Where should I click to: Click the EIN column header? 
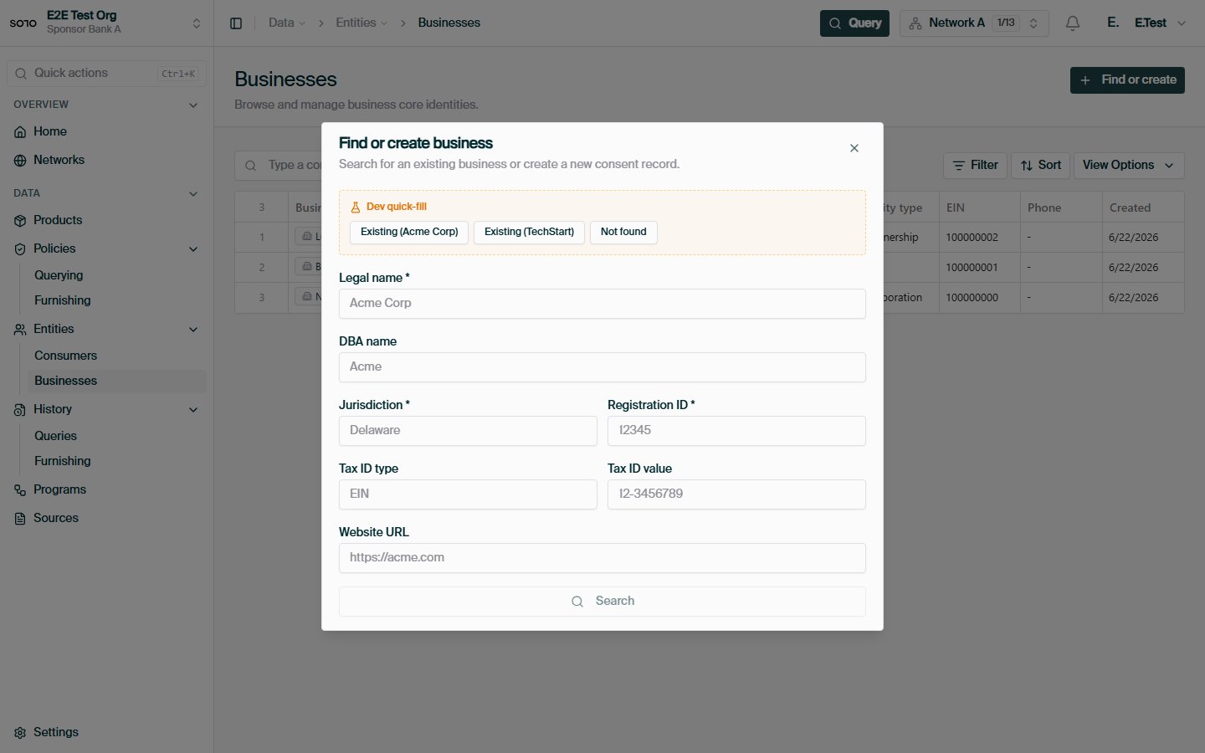[979, 207]
